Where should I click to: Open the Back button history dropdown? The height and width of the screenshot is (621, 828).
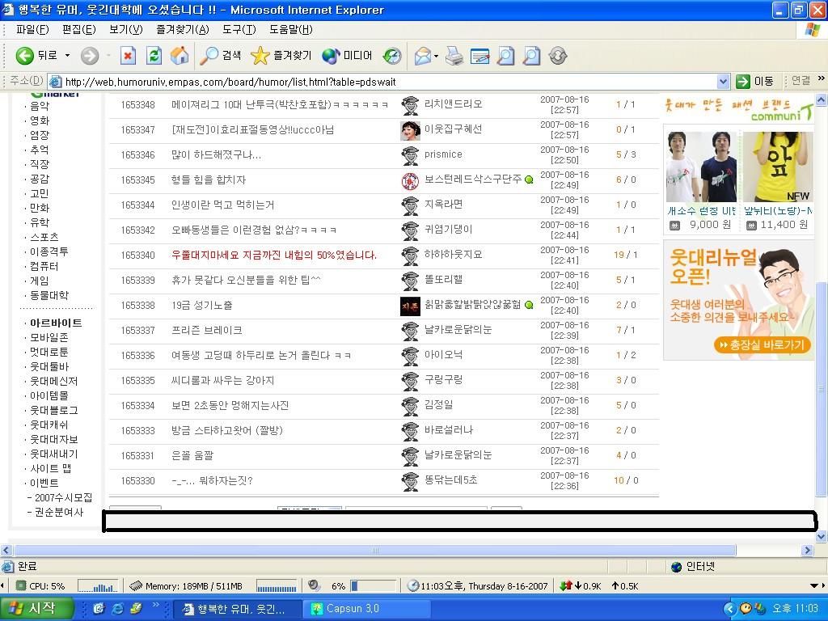tap(67, 56)
